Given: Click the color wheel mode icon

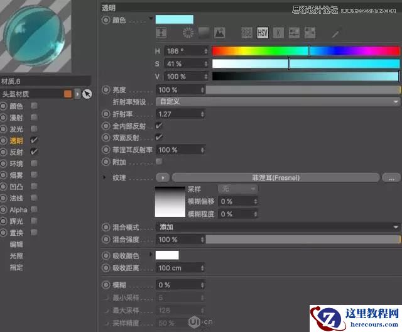Looking at the screenshot, I should coord(188,33).
